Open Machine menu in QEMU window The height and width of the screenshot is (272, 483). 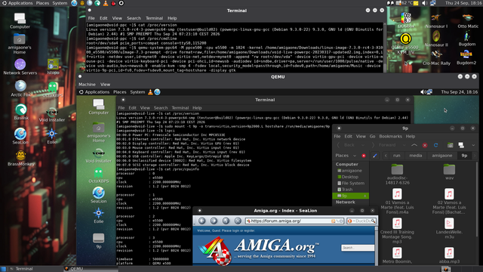pyautogui.click(x=87, y=85)
